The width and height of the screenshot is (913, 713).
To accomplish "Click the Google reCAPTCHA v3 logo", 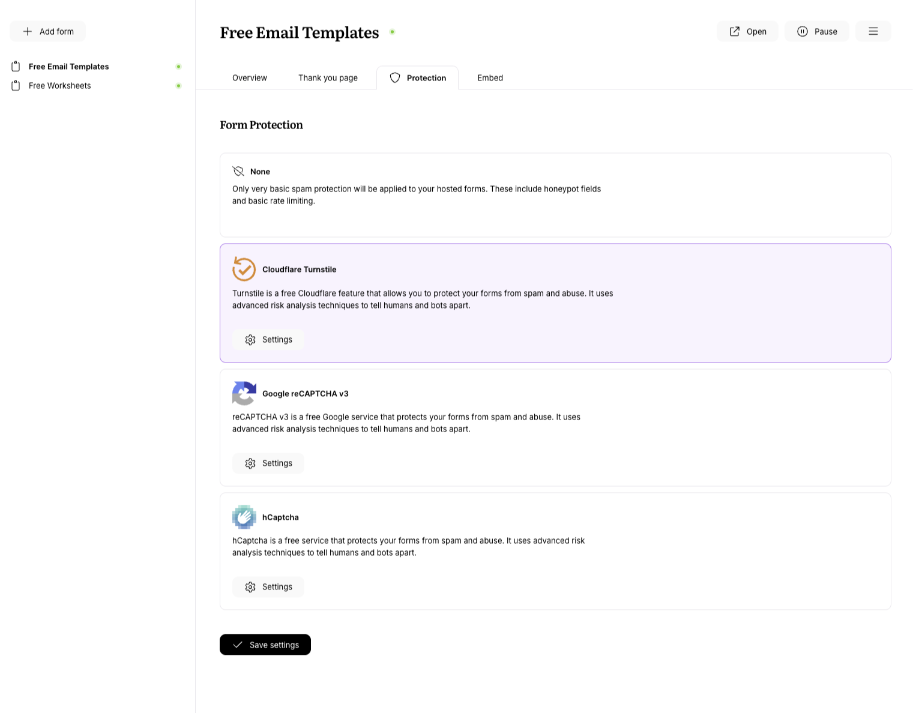I will [244, 394].
